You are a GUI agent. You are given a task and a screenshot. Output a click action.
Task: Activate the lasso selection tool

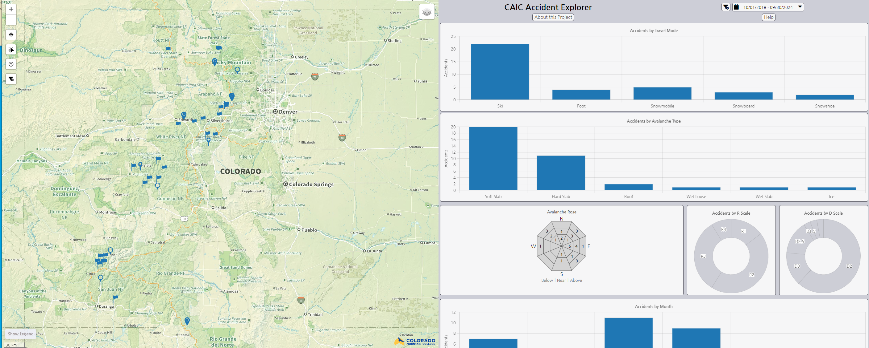coord(11,50)
